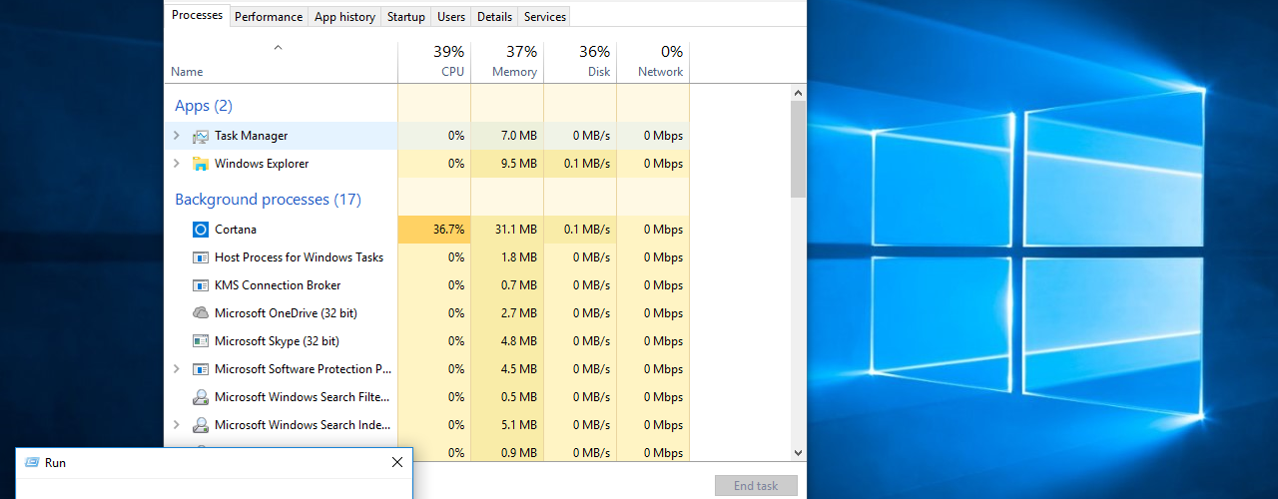Select the Cortana process name
This screenshot has width=1278, height=499.
point(236,230)
